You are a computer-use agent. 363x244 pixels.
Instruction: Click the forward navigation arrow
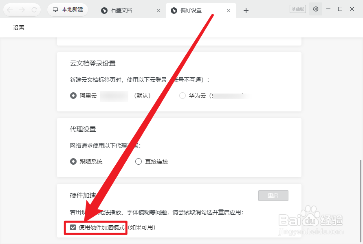point(22,10)
